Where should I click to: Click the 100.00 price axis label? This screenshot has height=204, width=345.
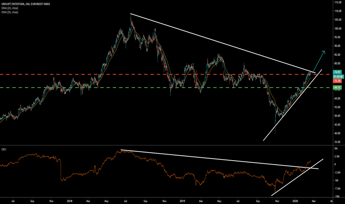click(338, 29)
